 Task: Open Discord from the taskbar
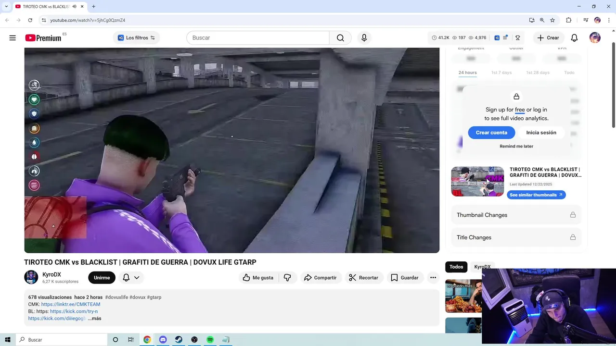[x=163, y=340]
